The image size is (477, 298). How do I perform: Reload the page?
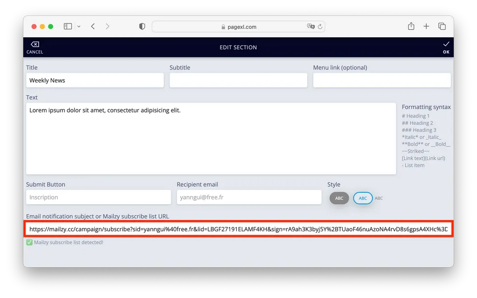320,27
